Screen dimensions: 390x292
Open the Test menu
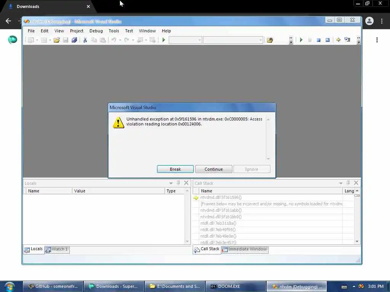coord(129,31)
